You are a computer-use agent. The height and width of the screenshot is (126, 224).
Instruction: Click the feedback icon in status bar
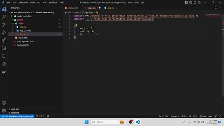[216, 117]
